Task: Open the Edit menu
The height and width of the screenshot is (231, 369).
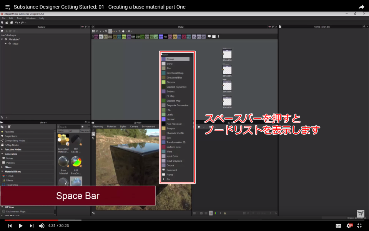Action: 11,18
